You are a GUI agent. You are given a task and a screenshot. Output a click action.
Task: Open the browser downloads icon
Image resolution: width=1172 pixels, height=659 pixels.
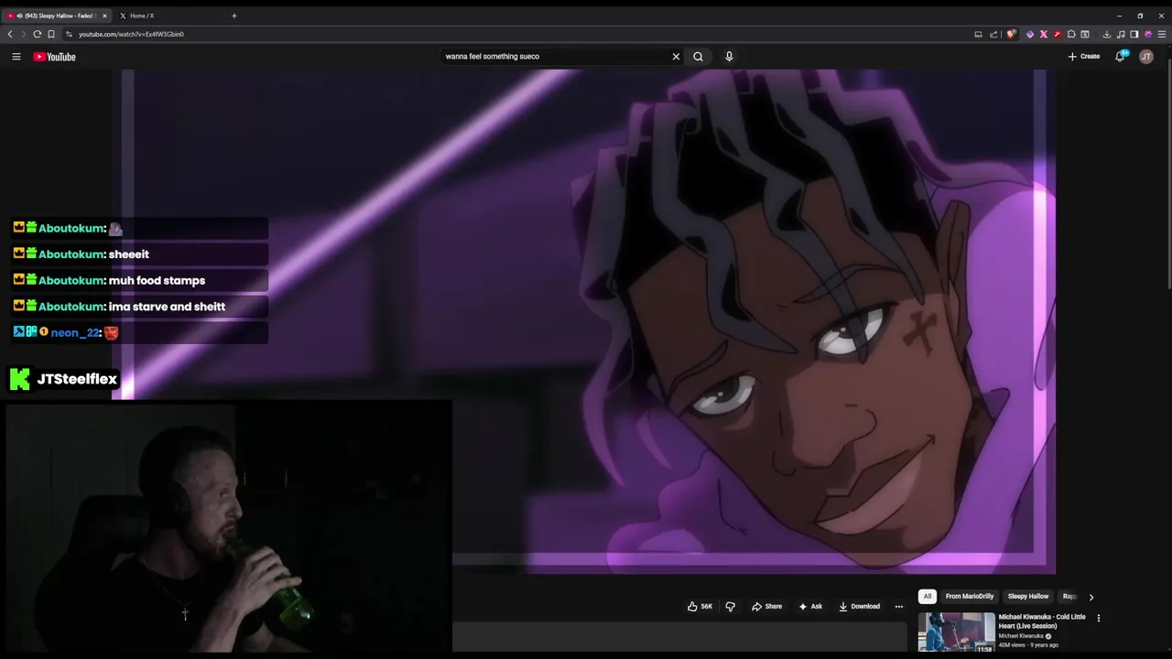coord(1106,34)
